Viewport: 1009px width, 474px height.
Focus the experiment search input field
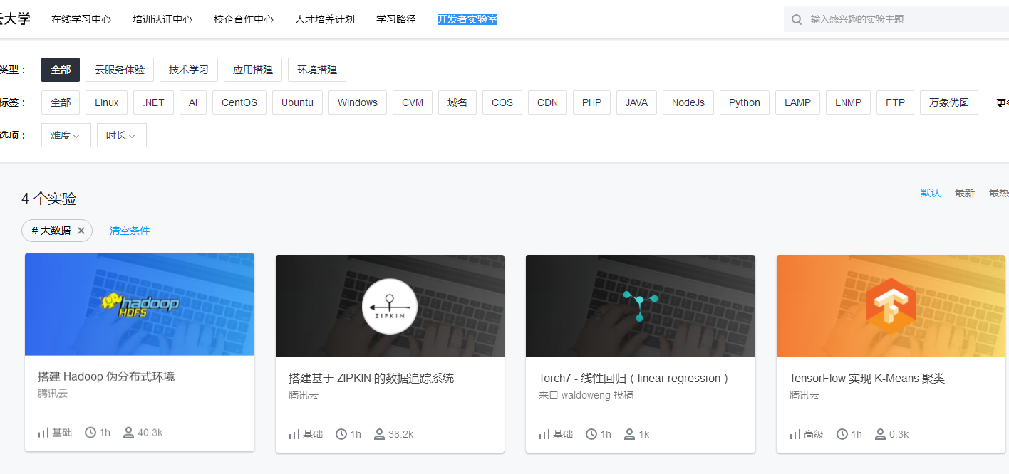point(896,19)
